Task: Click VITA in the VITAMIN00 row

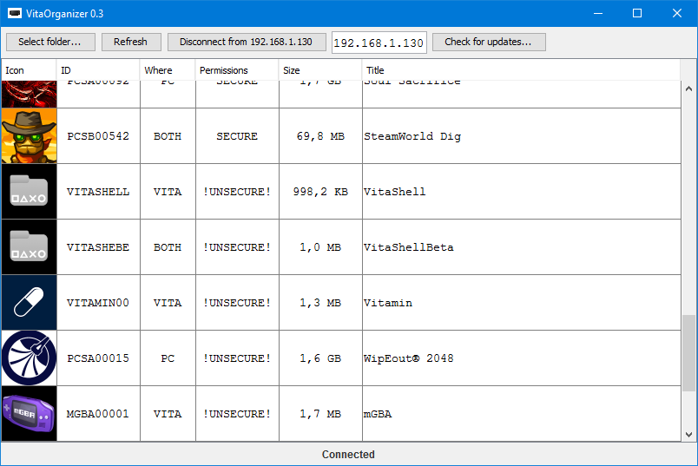Action: [168, 303]
